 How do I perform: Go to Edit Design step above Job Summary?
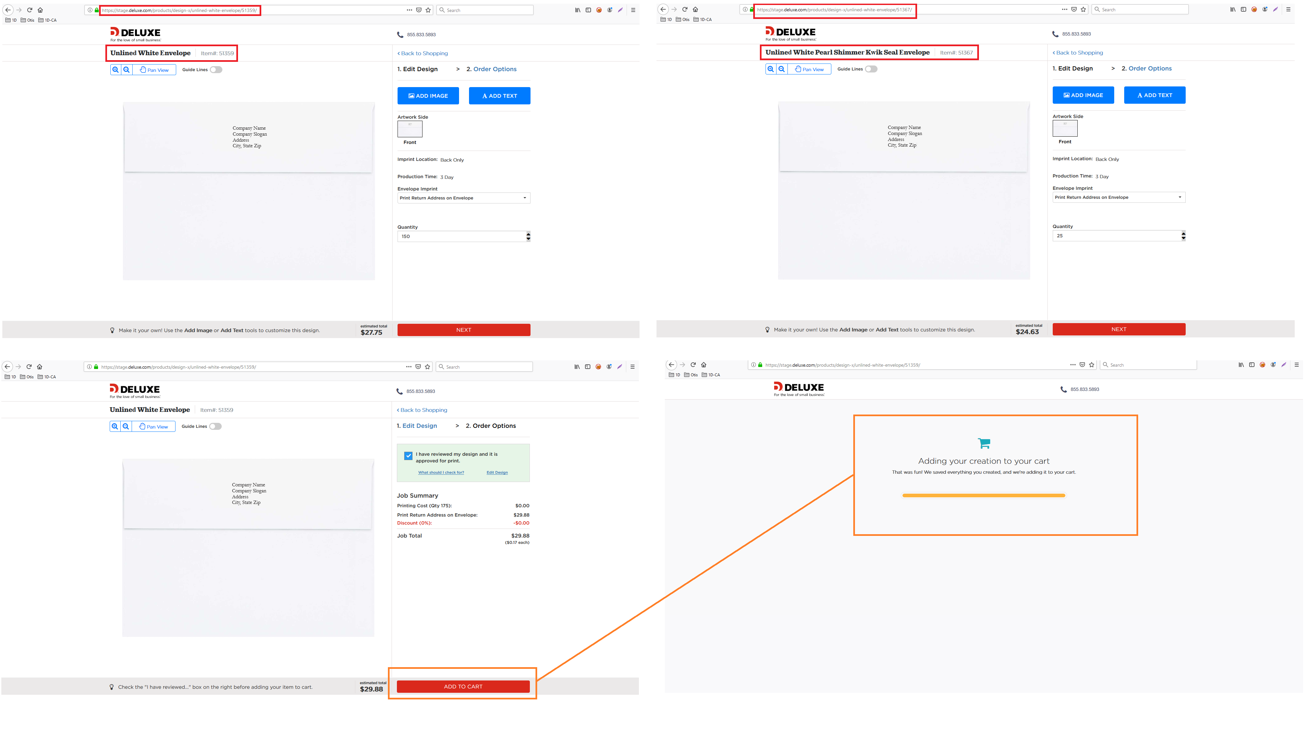(x=419, y=426)
